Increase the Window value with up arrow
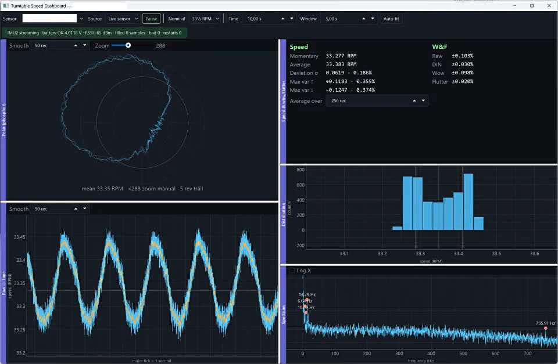 pos(363,19)
